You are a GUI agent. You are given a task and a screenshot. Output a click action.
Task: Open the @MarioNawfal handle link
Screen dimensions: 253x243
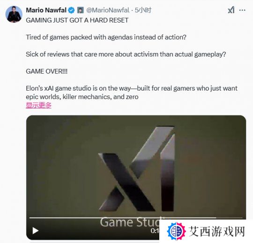coord(108,10)
